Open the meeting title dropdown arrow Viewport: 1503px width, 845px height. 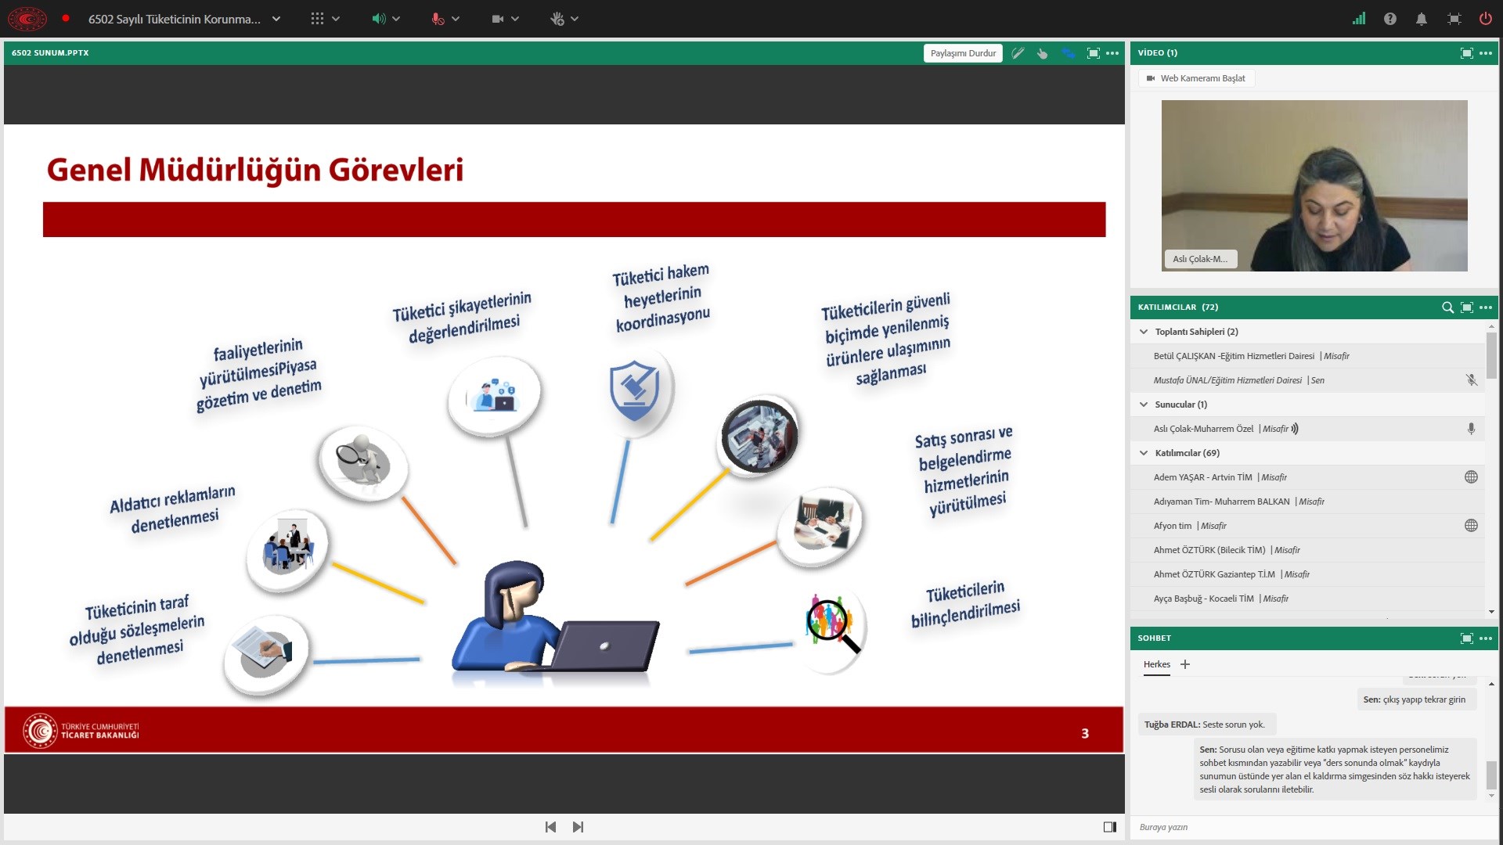[x=276, y=19]
